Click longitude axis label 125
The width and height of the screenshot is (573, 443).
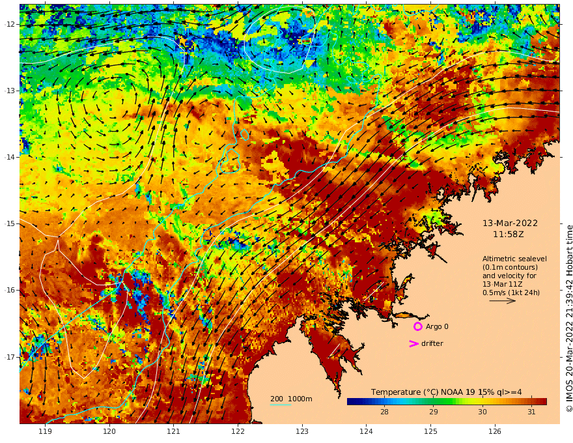click(x=430, y=431)
